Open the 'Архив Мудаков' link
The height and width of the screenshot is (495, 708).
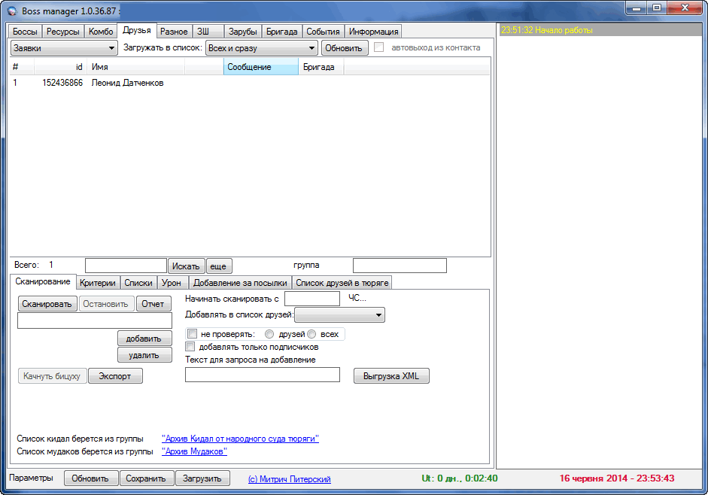194,451
